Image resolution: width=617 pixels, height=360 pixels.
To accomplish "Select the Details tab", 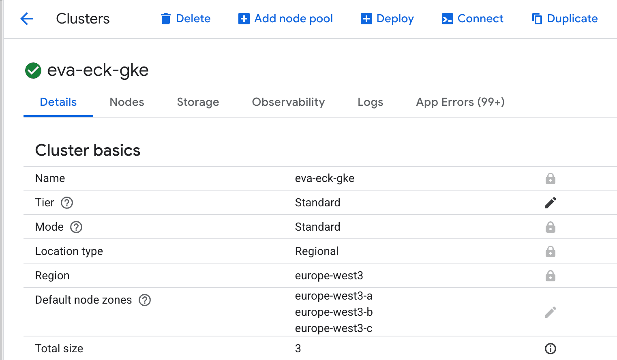I will click(58, 102).
